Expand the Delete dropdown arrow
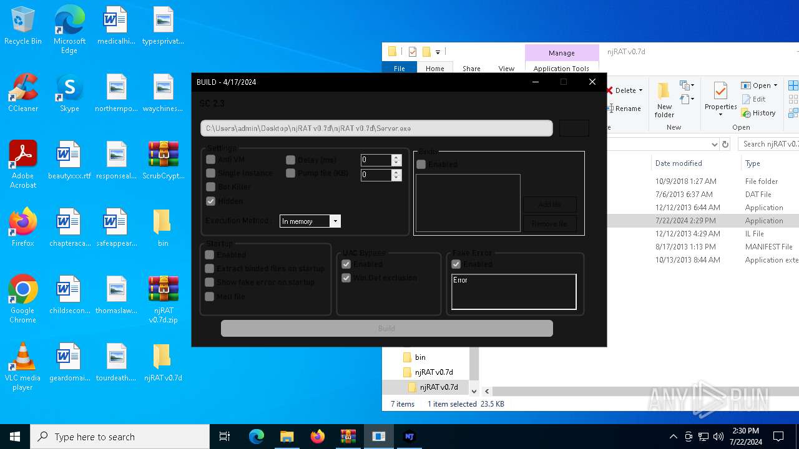The image size is (799, 449). [640, 90]
